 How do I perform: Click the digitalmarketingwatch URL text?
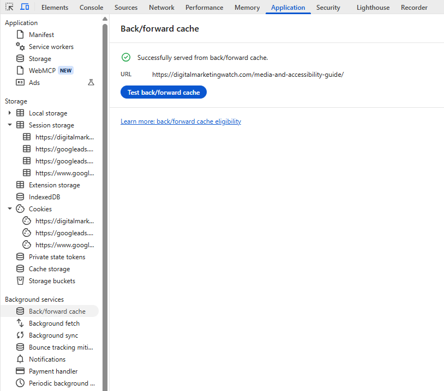tap(248, 75)
